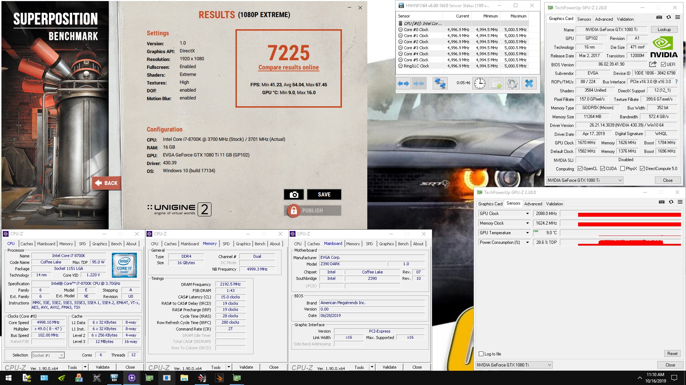The height and width of the screenshot is (385, 686).
Task: Switch to Advanced tab in top GPU-Z window
Action: click(604, 19)
